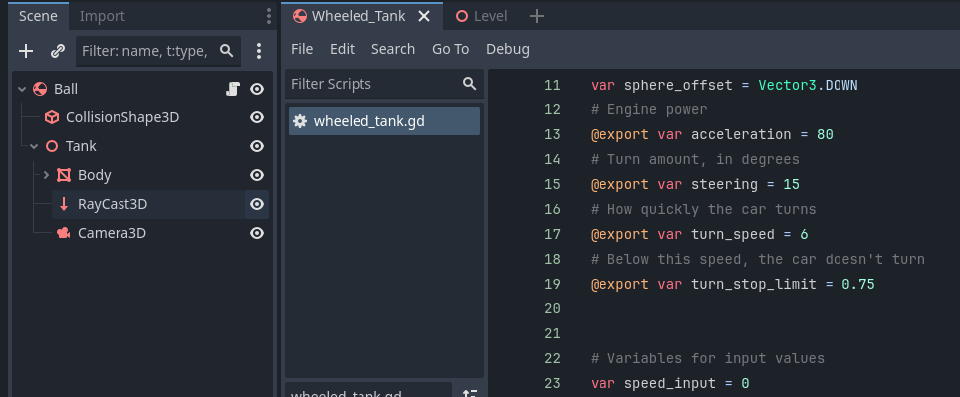Screen dimensions: 960x397
Task: Collapse the Ball node tree
Action: 22,89
